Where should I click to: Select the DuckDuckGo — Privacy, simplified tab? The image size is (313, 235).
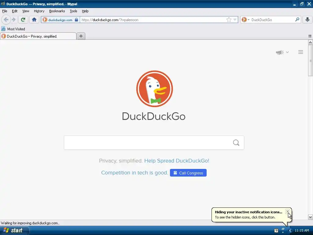click(38, 36)
